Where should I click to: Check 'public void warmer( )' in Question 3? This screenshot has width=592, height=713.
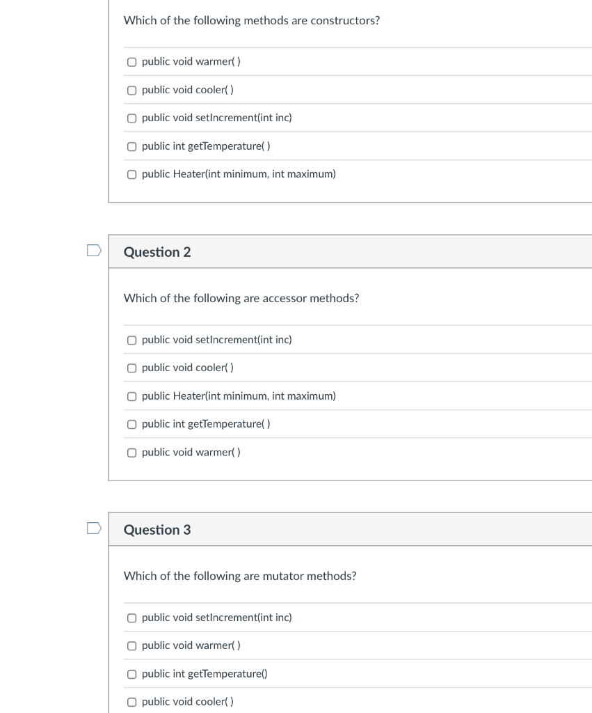(x=131, y=645)
